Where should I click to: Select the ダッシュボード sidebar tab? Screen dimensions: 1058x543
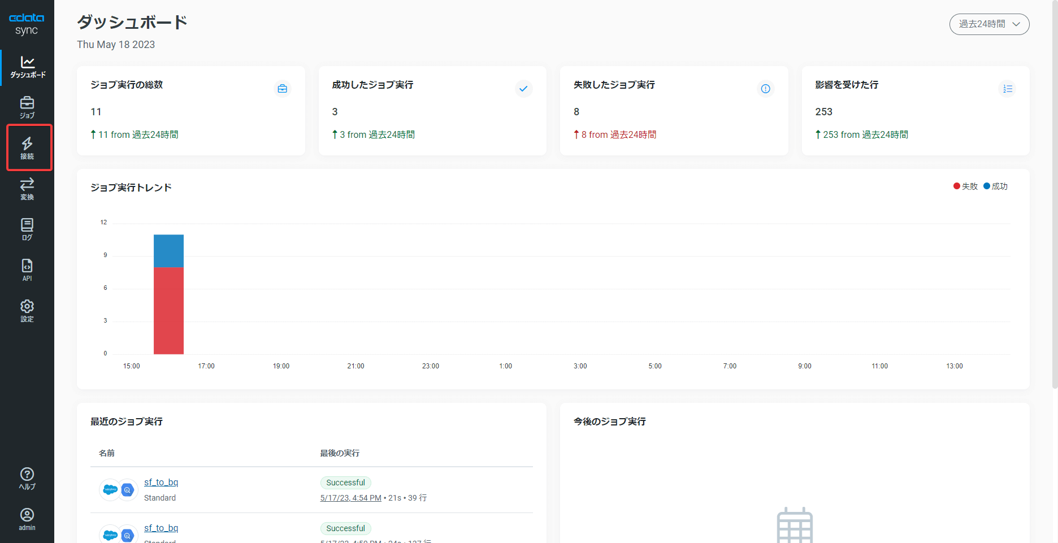(28, 67)
